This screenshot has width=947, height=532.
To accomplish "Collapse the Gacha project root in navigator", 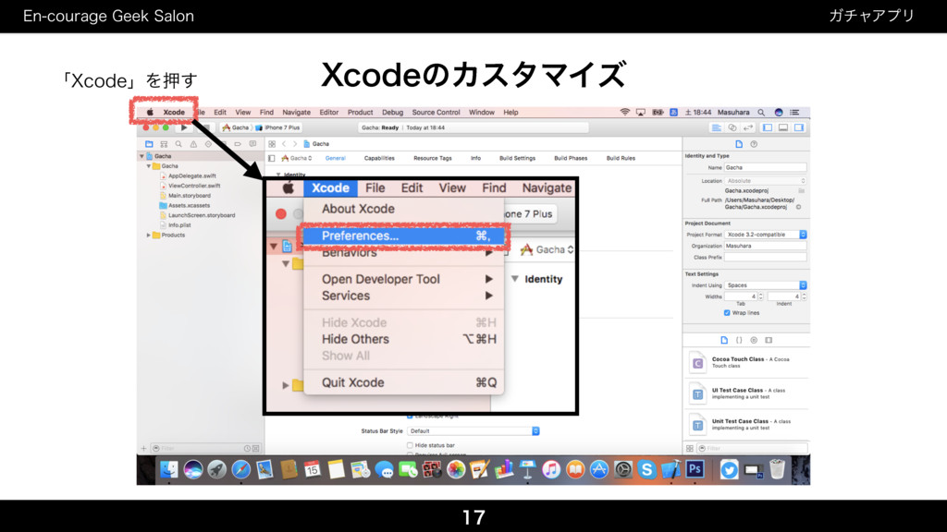I will pyautogui.click(x=142, y=156).
